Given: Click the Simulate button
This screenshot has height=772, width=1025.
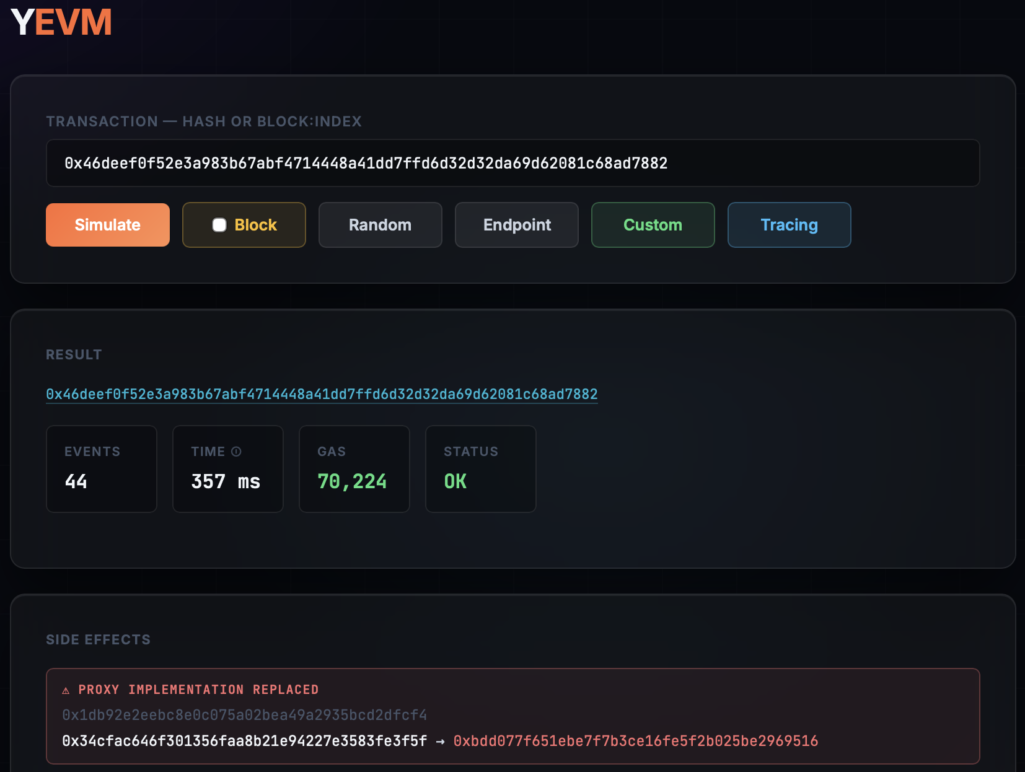Looking at the screenshot, I should [108, 225].
